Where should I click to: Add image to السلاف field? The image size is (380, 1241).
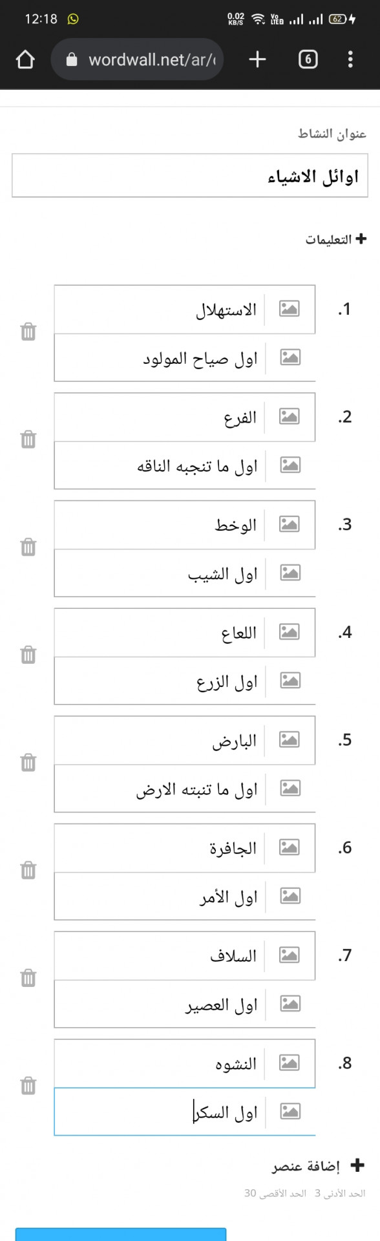290,955
